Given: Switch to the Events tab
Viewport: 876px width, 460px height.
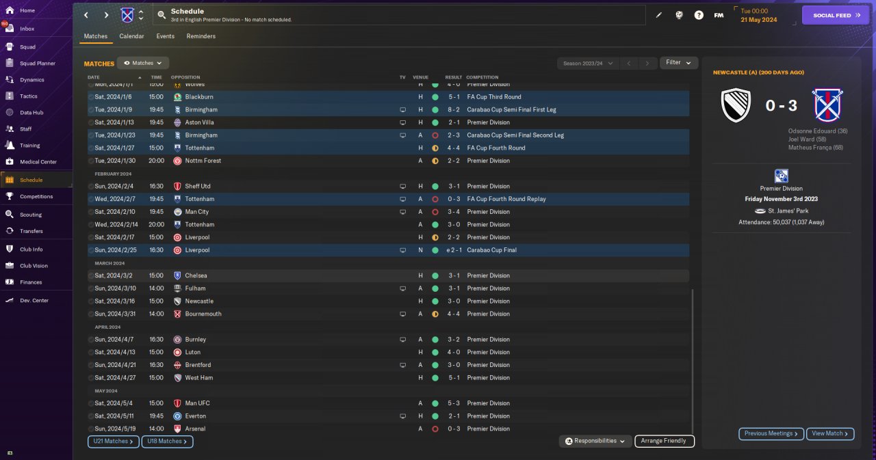Looking at the screenshot, I should [165, 36].
